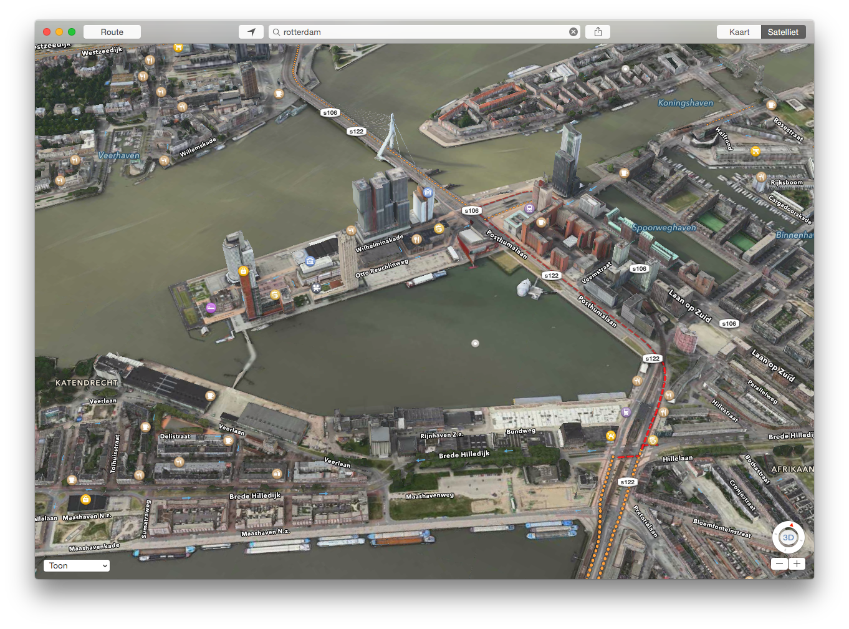849x629 pixels.
Task: Select the cafe icon right of Delistraat label
Action: point(229,440)
